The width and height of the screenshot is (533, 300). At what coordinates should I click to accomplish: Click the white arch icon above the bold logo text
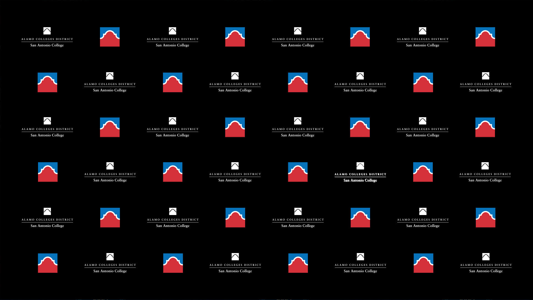tap(360, 166)
